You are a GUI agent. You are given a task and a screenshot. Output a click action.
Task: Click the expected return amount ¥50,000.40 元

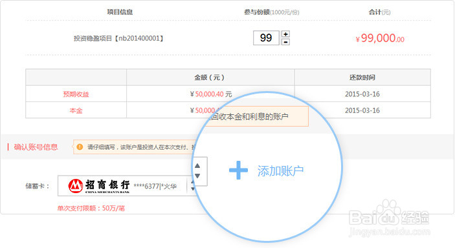point(211,94)
